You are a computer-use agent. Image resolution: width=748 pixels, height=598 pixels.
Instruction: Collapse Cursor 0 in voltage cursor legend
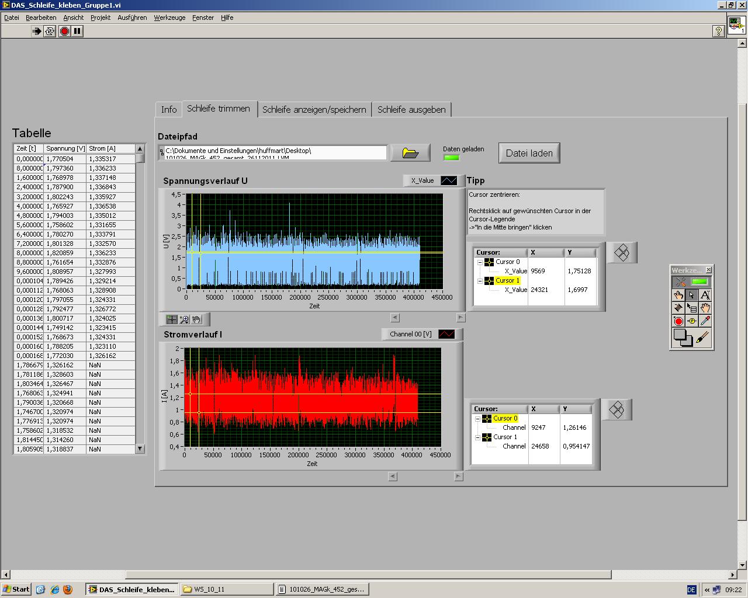tap(480, 262)
